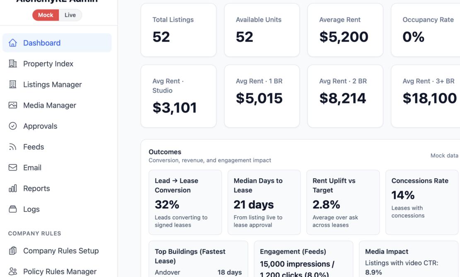This screenshot has width=460, height=277.
Task: Open the Total Listings card
Action: pyautogui.click(x=178, y=30)
